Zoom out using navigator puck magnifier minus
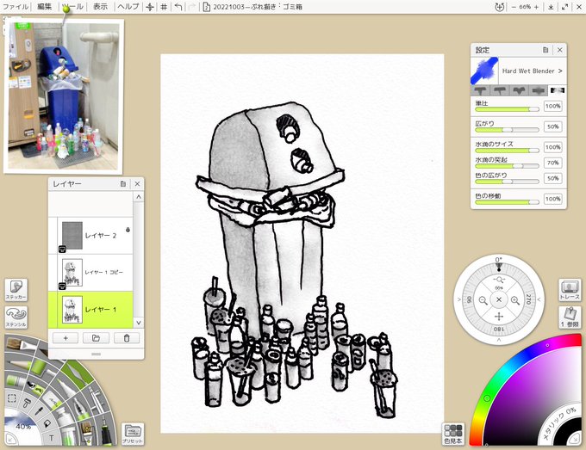Screen dimensions: 586x450 tap(483, 300)
